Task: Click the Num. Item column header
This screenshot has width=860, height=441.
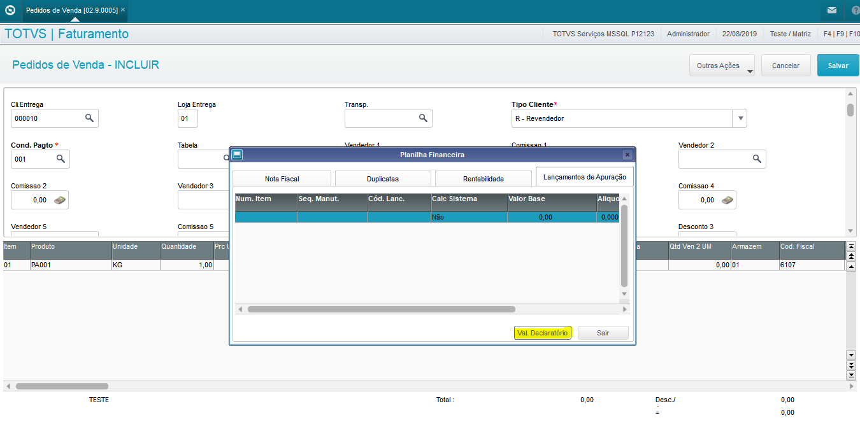Action: (266, 202)
